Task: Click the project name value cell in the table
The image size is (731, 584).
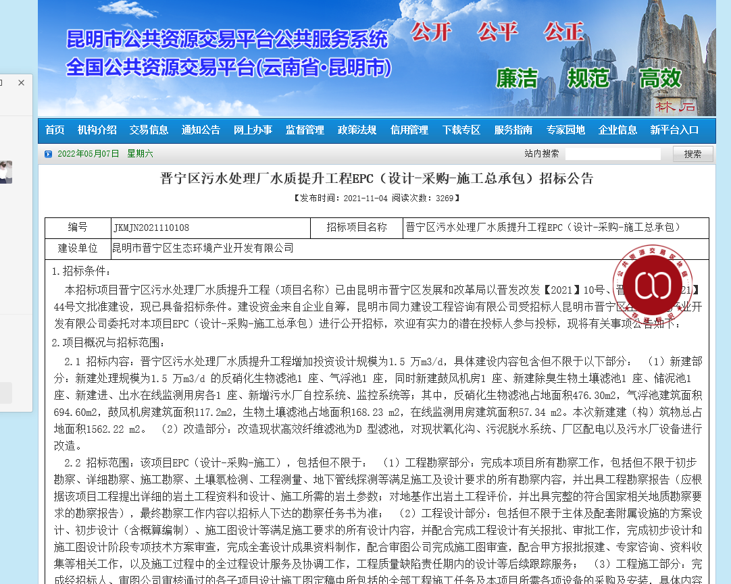Action: click(556, 228)
